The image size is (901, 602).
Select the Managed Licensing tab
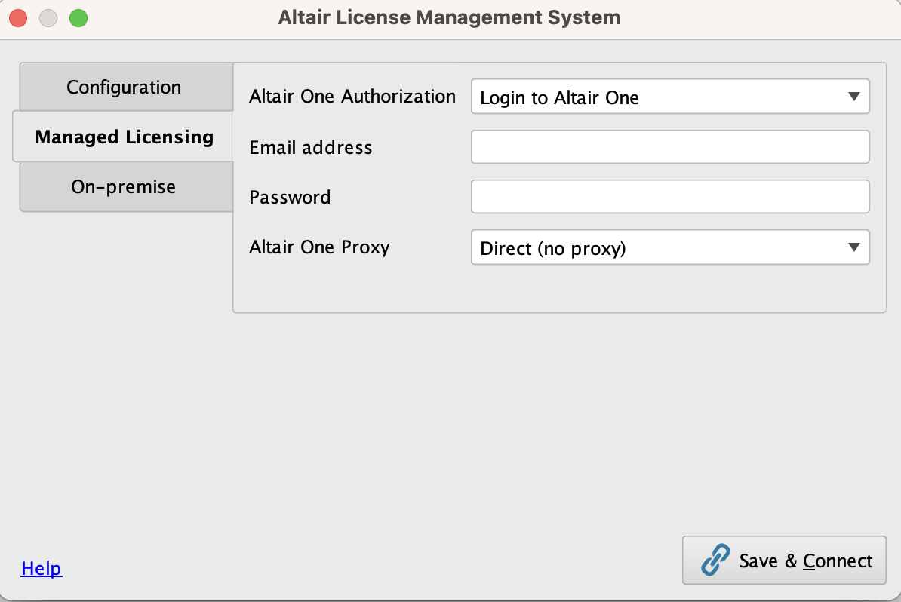(124, 137)
